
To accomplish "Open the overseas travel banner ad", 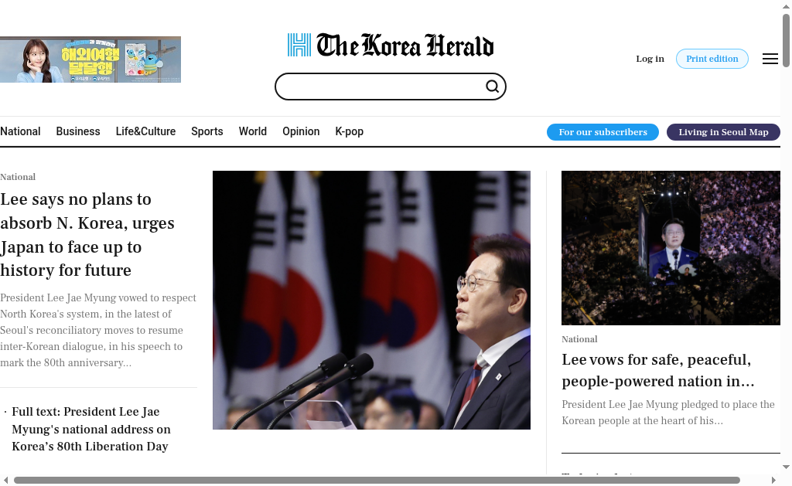I will 90,59.
